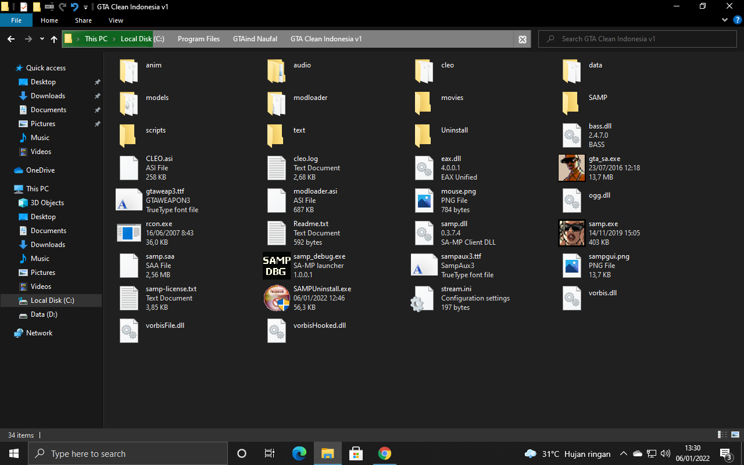The image size is (744, 465).
Task: Select the bass.dll file icon
Action: pyautogui.click(x=572, y=135)
